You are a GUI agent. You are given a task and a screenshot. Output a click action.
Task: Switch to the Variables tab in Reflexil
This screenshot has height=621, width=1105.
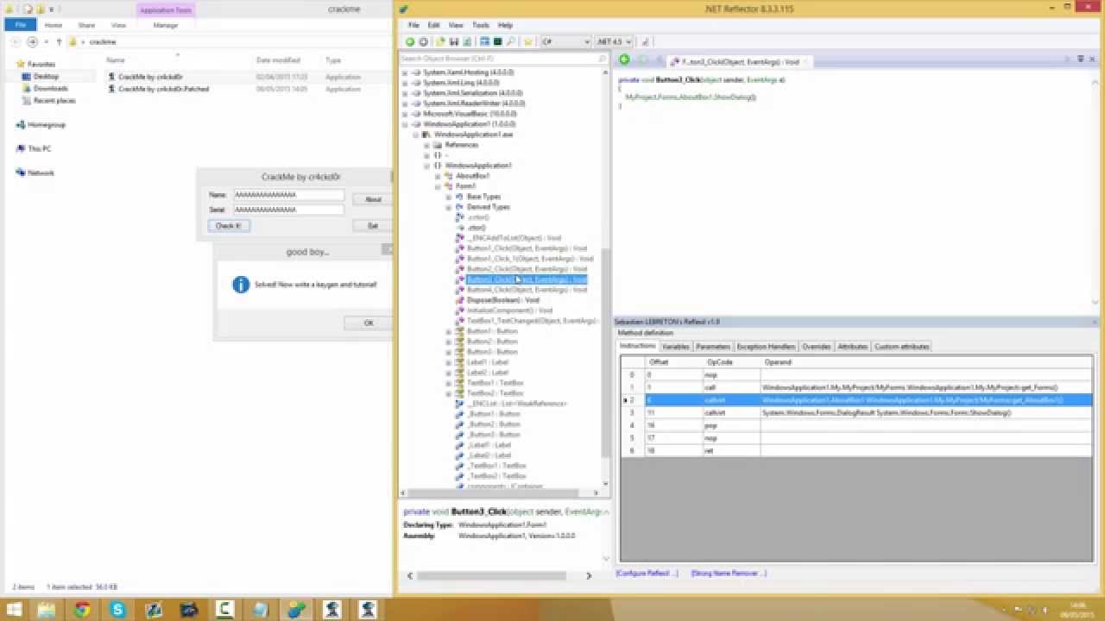[676, 347]
